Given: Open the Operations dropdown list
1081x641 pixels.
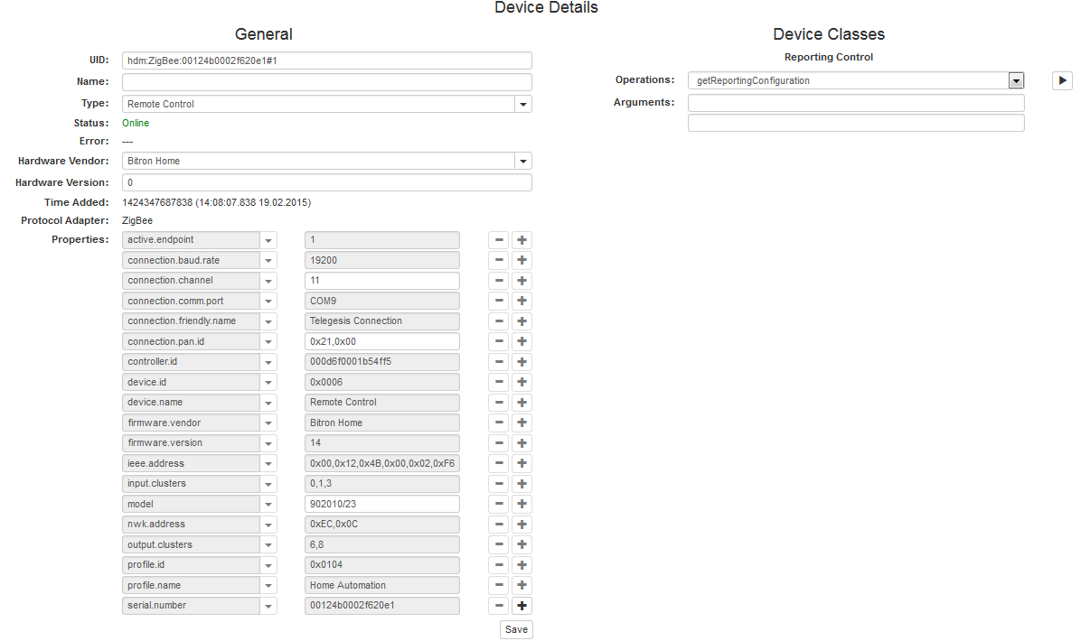Looking at the screenshot, I should pos(1016,81).
